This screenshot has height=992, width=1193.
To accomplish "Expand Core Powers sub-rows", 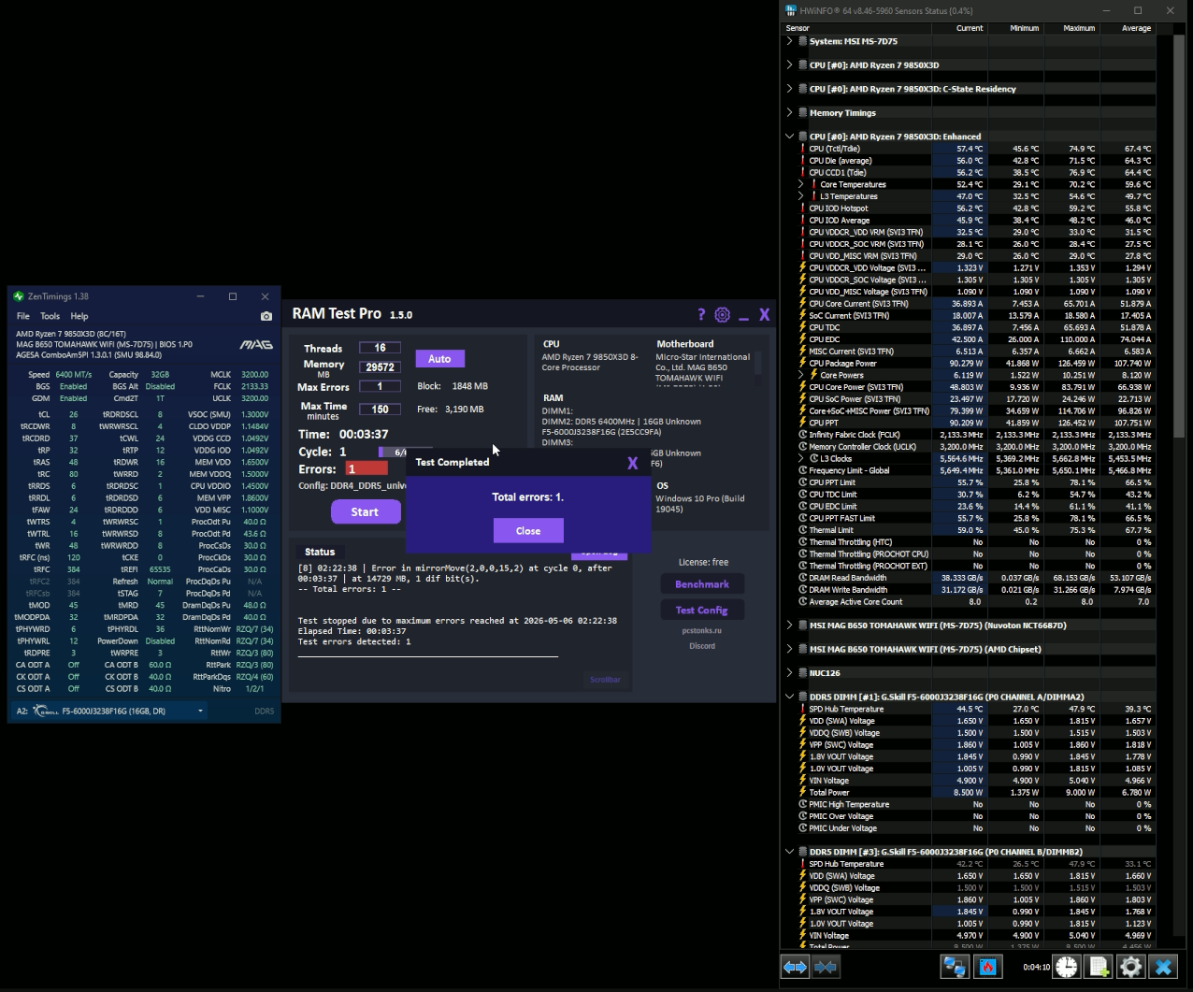I will (x=801, y=375).
